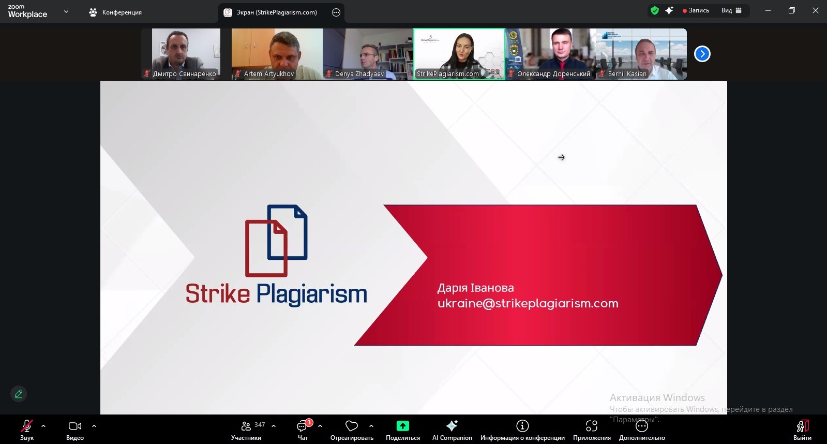Viewport: 827px width, 444px height.
Task: Expand audio options arrow next to Звук
Action: coord(43,426)
